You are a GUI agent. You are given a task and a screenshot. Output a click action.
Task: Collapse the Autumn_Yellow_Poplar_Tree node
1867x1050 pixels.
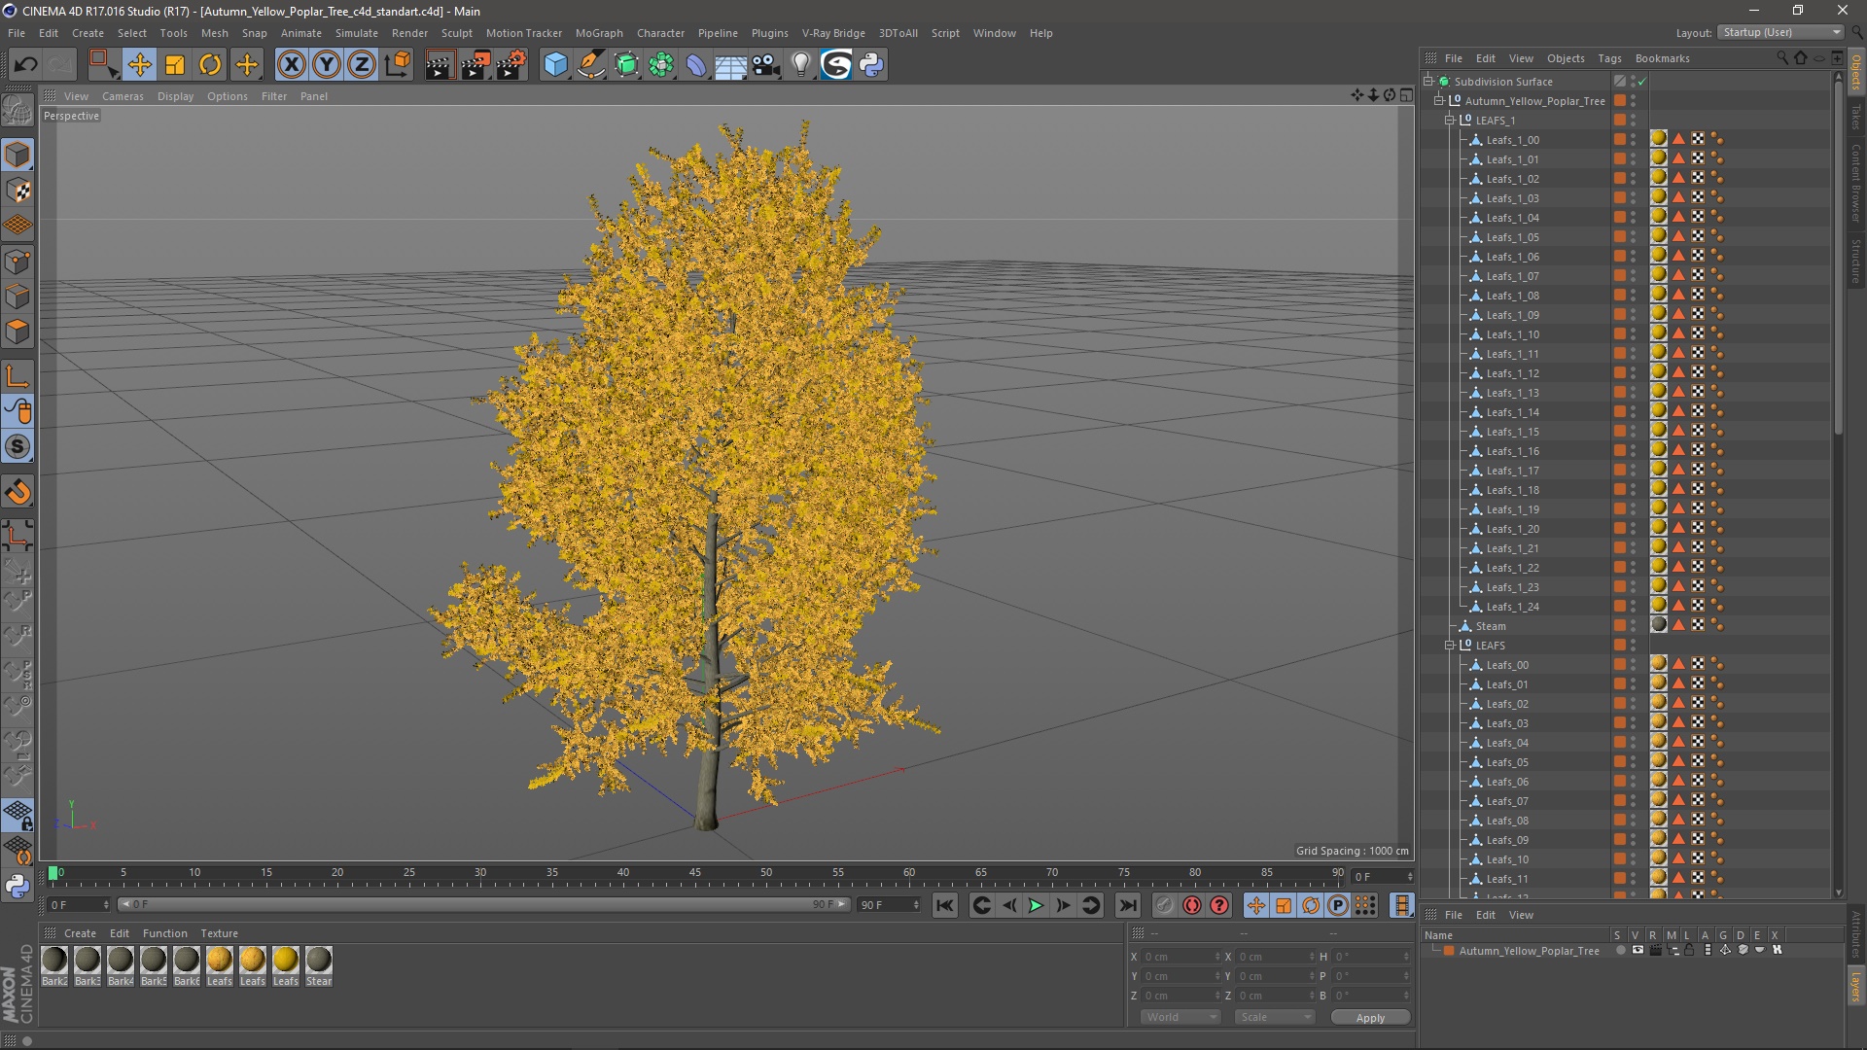point(1439,101)
